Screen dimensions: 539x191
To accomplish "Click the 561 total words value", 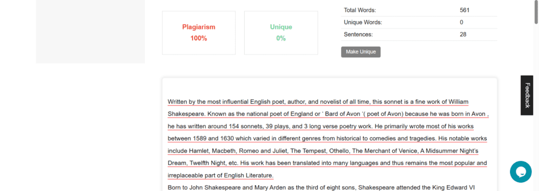I will click(464, 10).
